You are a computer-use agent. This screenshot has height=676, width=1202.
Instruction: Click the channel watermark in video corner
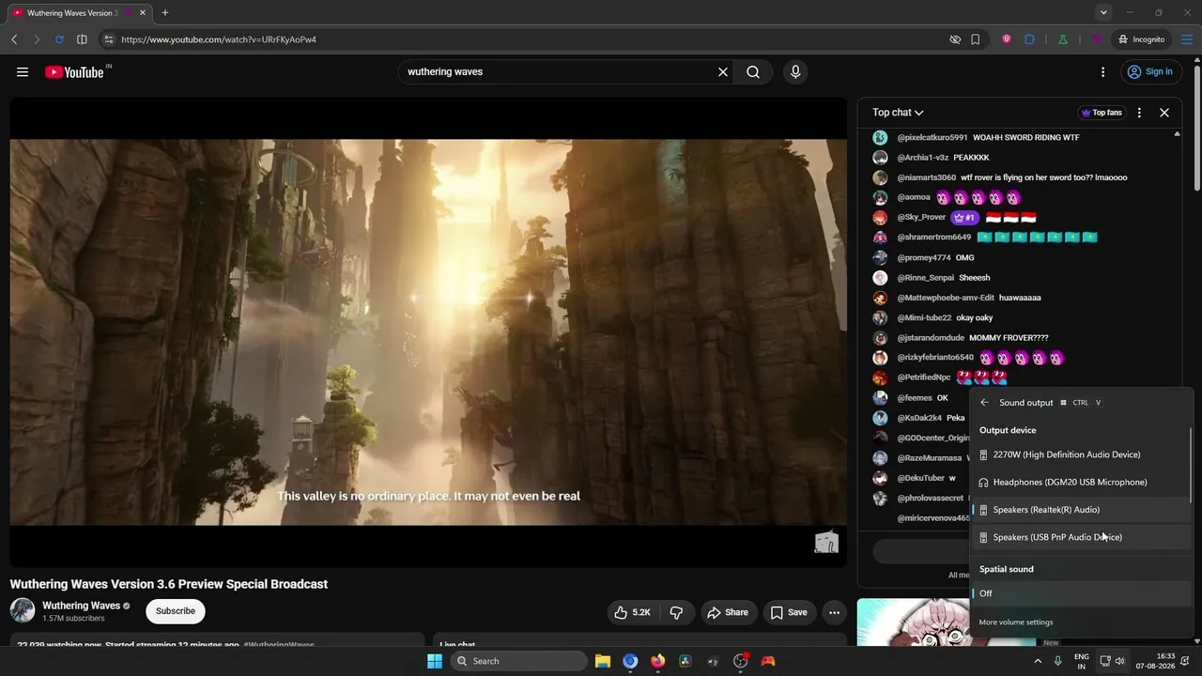pyautogui.click(x=826, y=542)
